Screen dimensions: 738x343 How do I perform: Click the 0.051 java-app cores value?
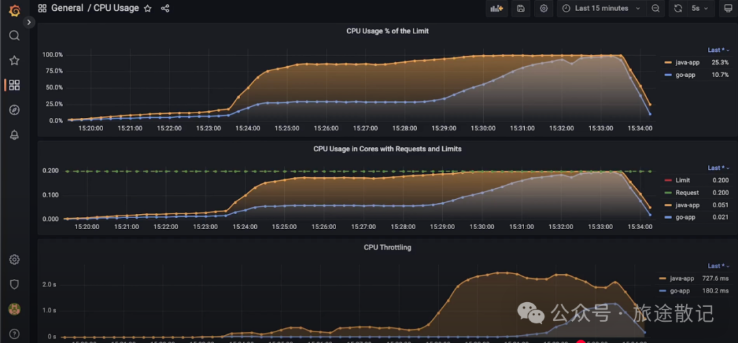click(x=721, y=205)
